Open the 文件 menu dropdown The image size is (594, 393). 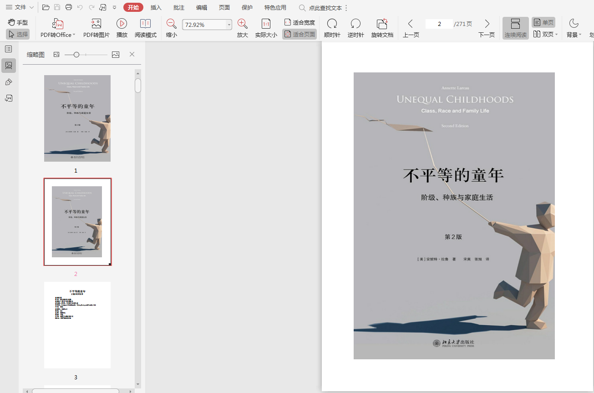20,7
